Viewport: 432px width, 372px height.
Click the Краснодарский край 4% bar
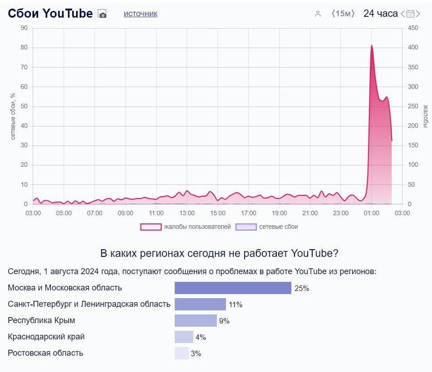tap(184, 337)
